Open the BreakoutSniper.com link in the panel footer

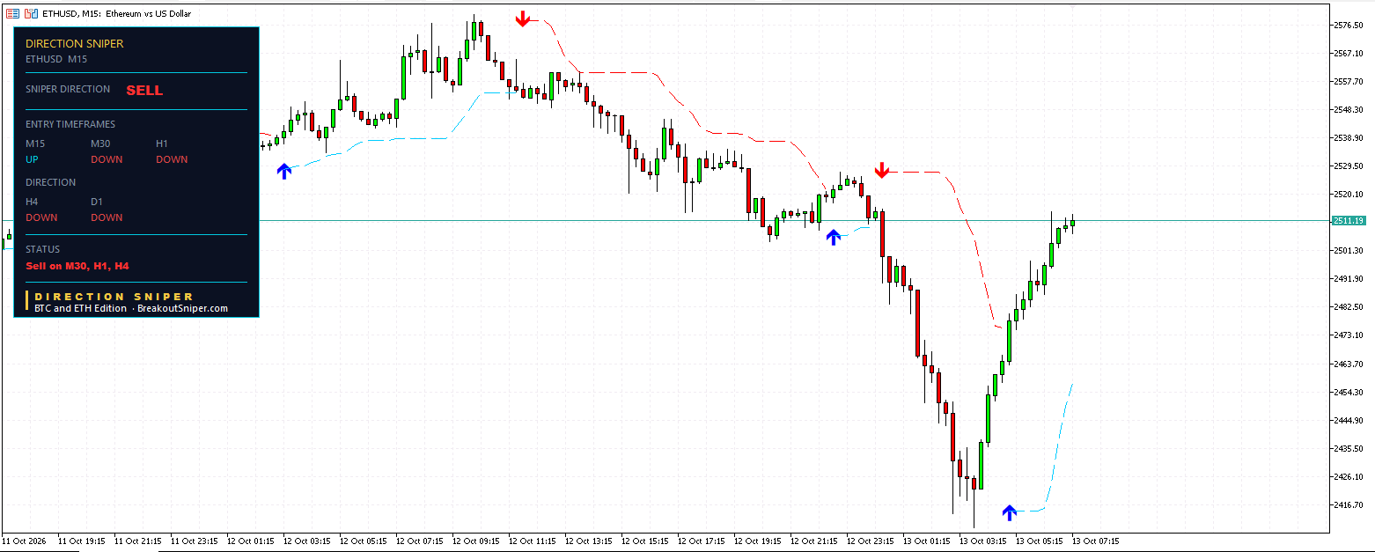182,308
